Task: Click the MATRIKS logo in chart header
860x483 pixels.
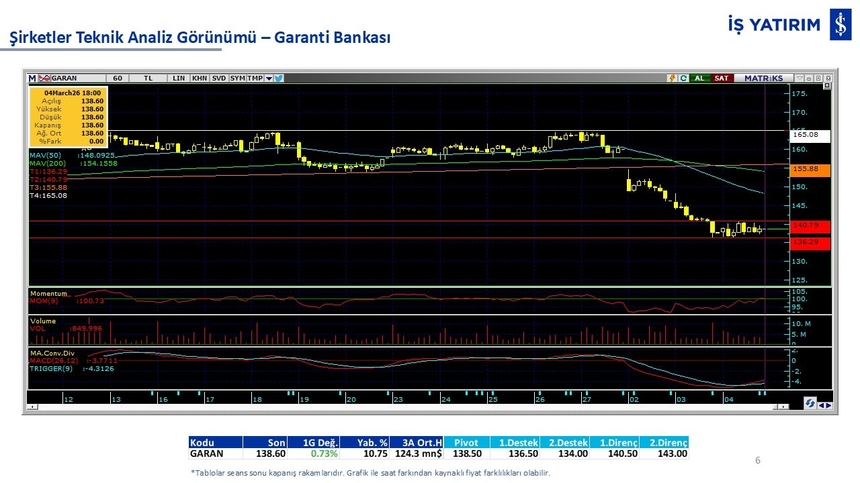Action: (x=764, y=78)
